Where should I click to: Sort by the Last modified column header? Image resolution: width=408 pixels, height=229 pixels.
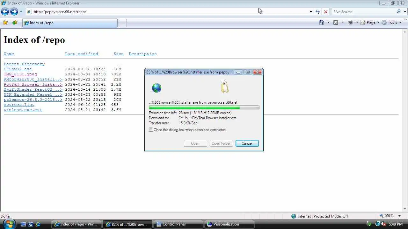pos(82,54)
